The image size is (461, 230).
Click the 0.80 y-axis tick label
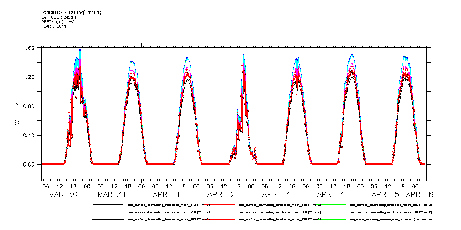pyautogui.click(x=28, y=106)
